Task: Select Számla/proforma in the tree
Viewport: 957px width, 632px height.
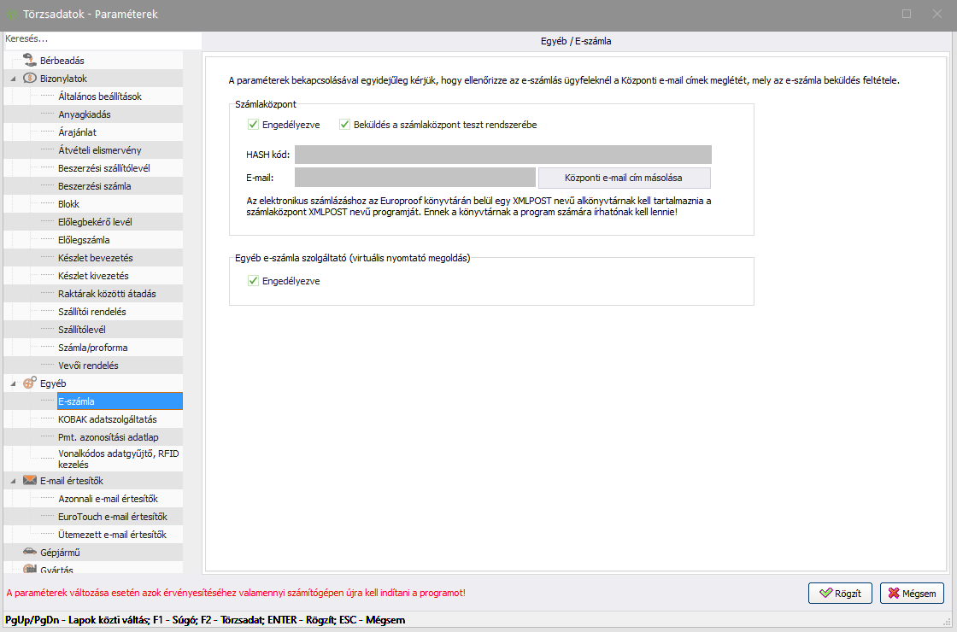Action: 93,348
